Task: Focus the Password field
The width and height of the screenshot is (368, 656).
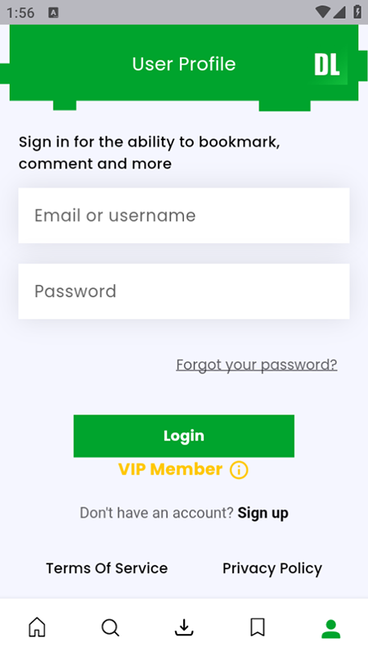Action: 184,292
